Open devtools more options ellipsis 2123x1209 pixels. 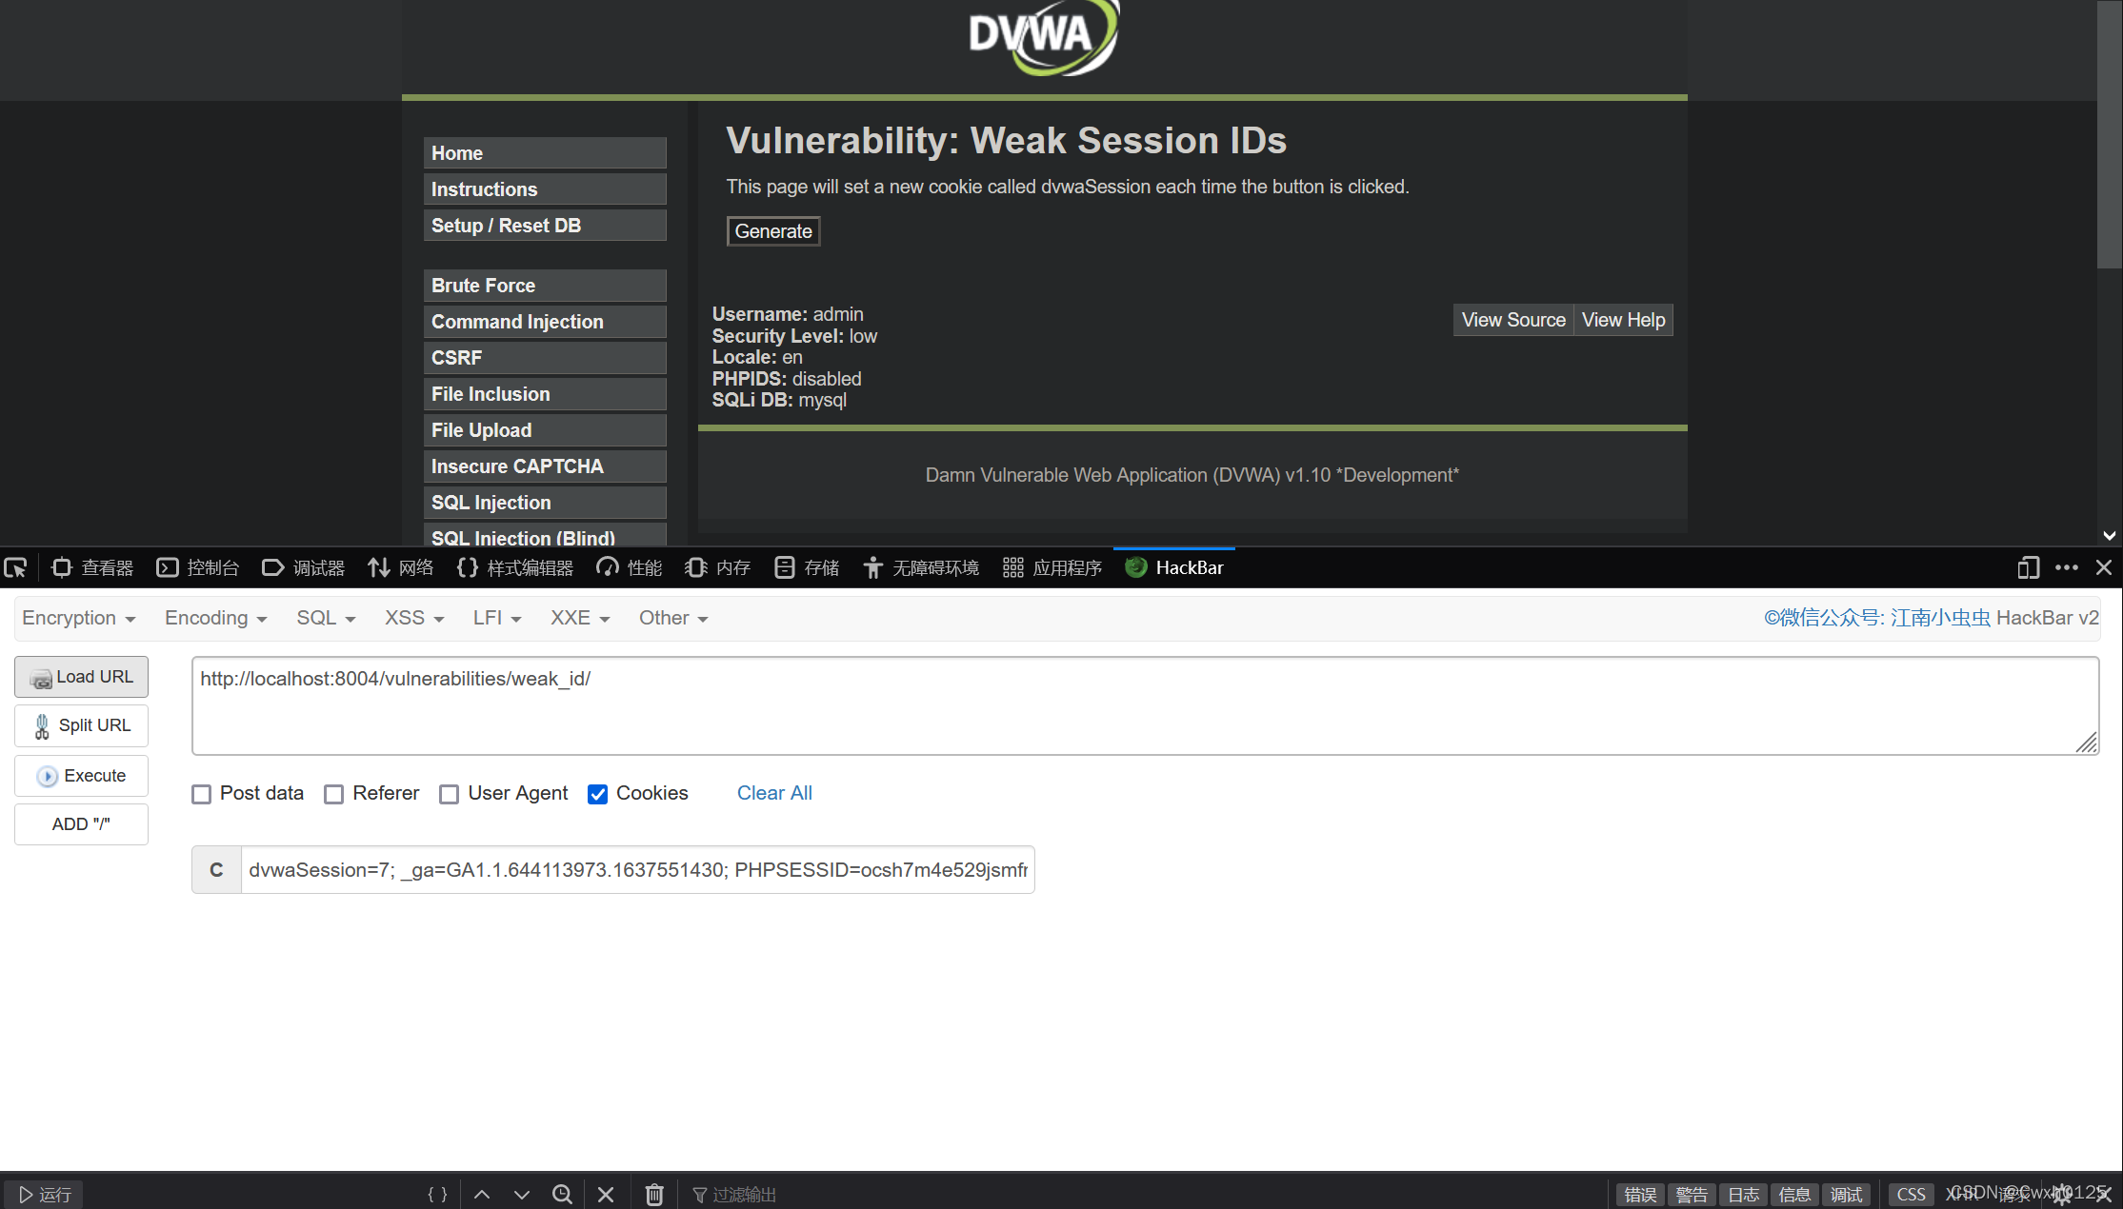click(2066, 568)
